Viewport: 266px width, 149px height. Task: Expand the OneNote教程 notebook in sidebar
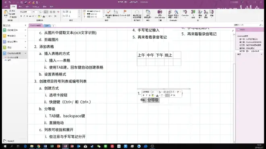25,53
